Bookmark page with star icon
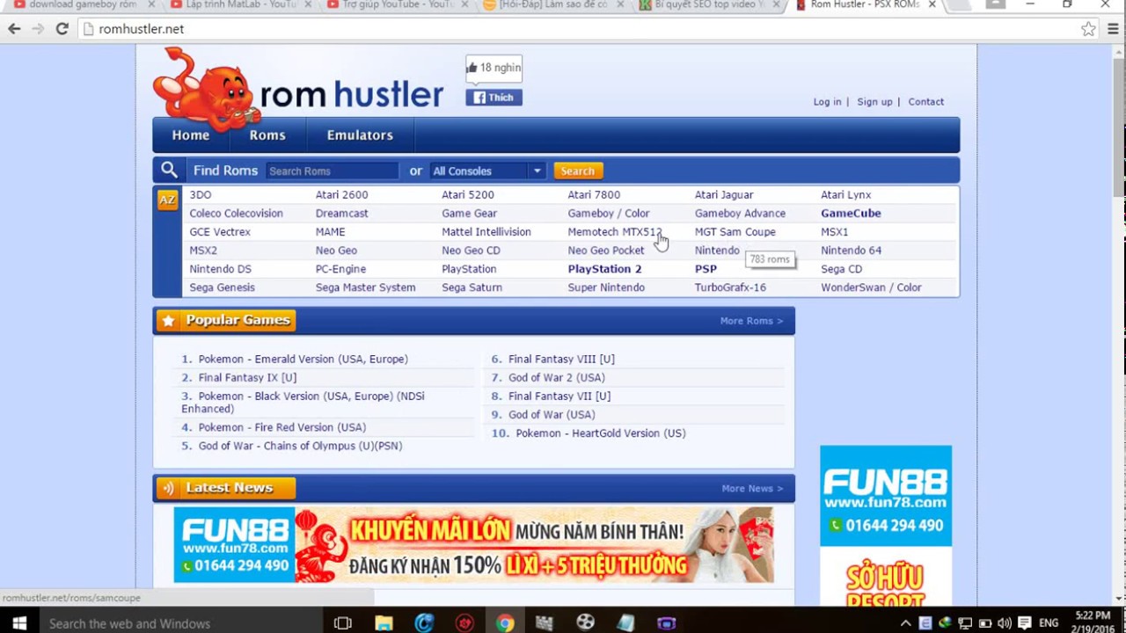 pyautogui.click(x=1088, y=29)
